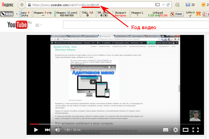This screenshot has width=209, height=139.
Task: Click the 430 000 000 index value
Action: coord(67,16)
